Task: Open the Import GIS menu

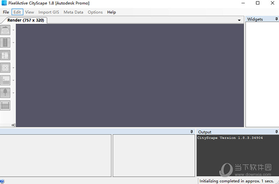Action: [48, 12]
